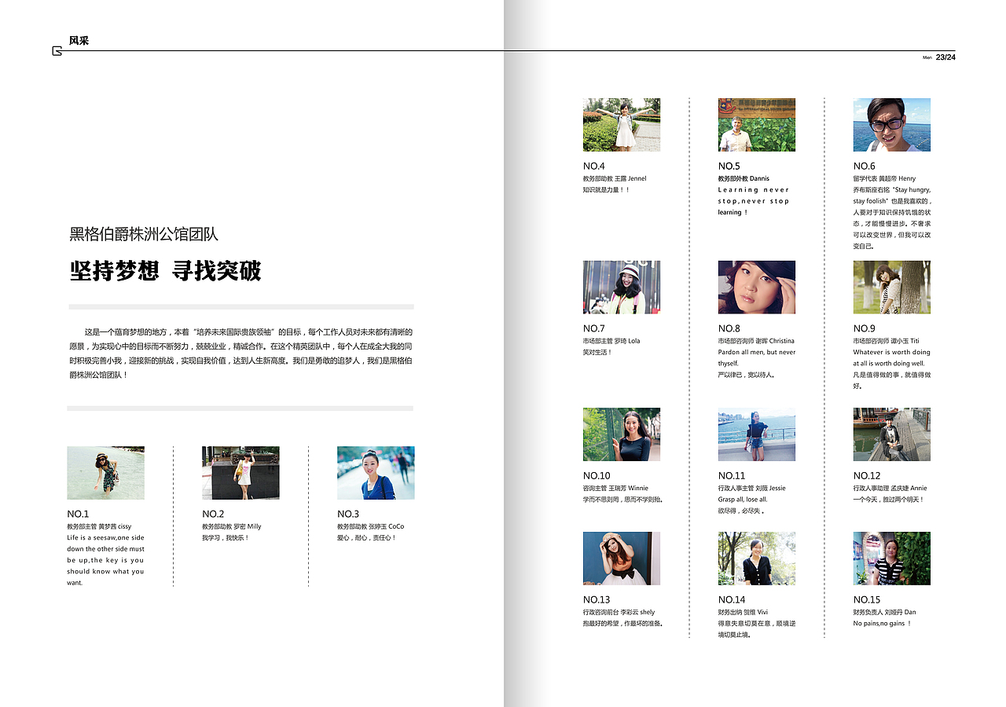This screenshot has height=707, width=1006.
Task: Click the quote 'No pains,no gains !'
Action: 882,624
